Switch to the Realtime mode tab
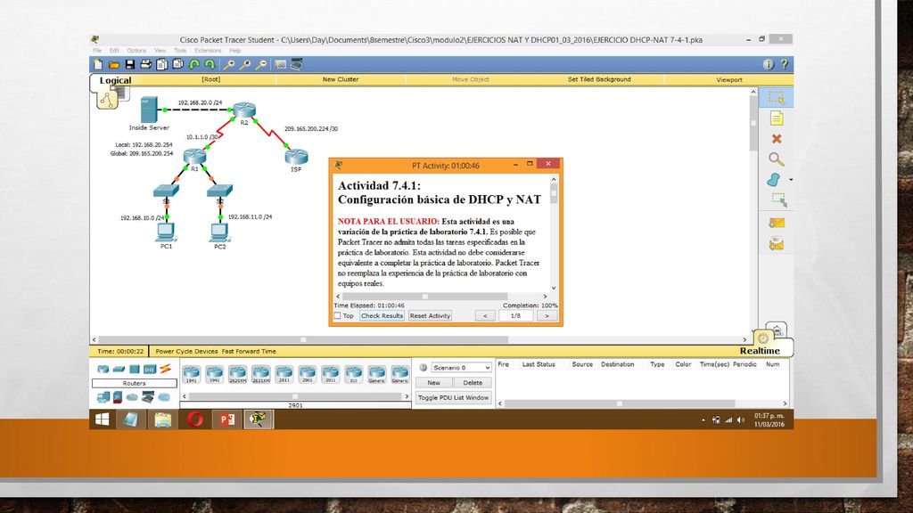The image size is (913, 513). pos(760,351)
